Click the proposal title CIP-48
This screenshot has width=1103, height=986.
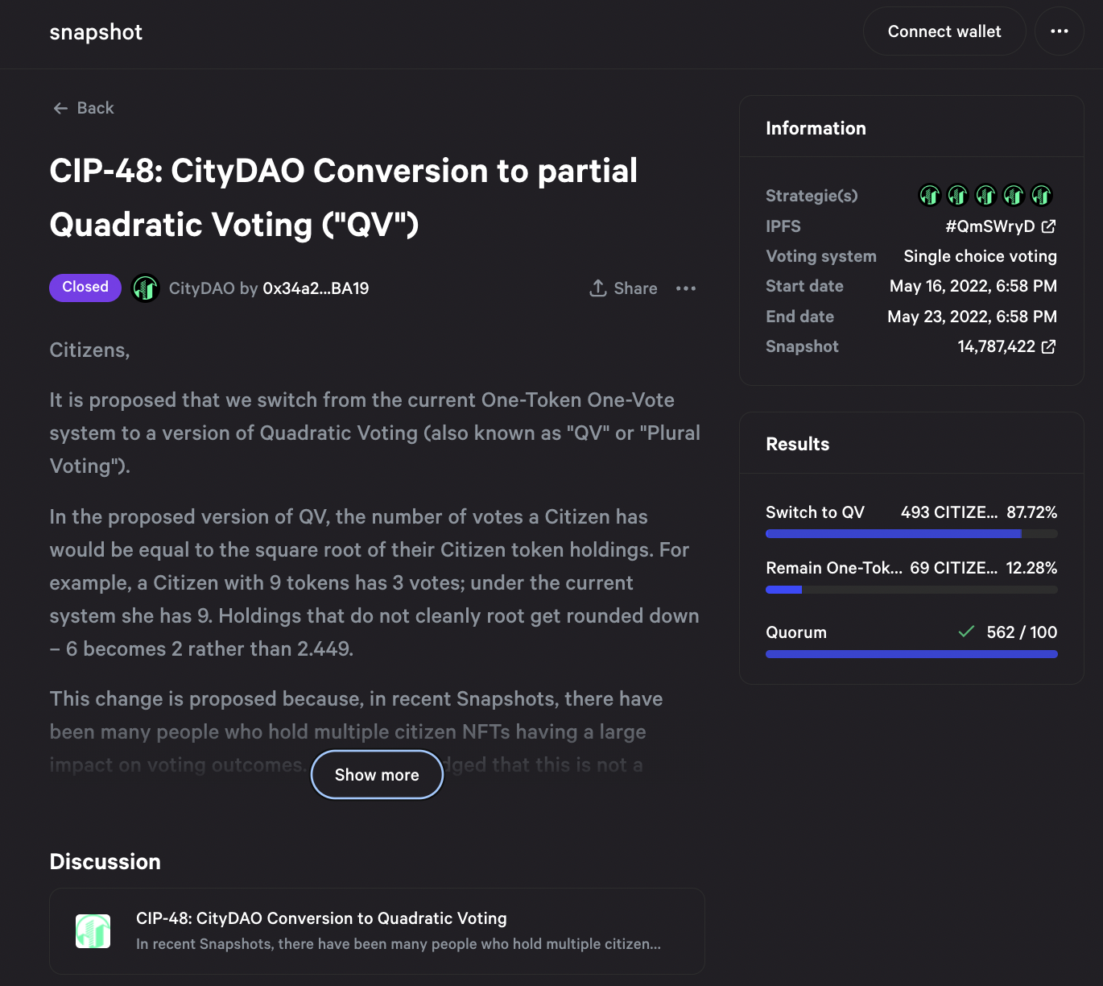pyautogui.click(x=344, y=197)
